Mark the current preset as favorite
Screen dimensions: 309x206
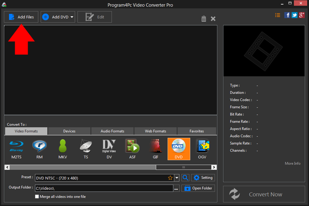pyautogui.click(x=170, y=178)
